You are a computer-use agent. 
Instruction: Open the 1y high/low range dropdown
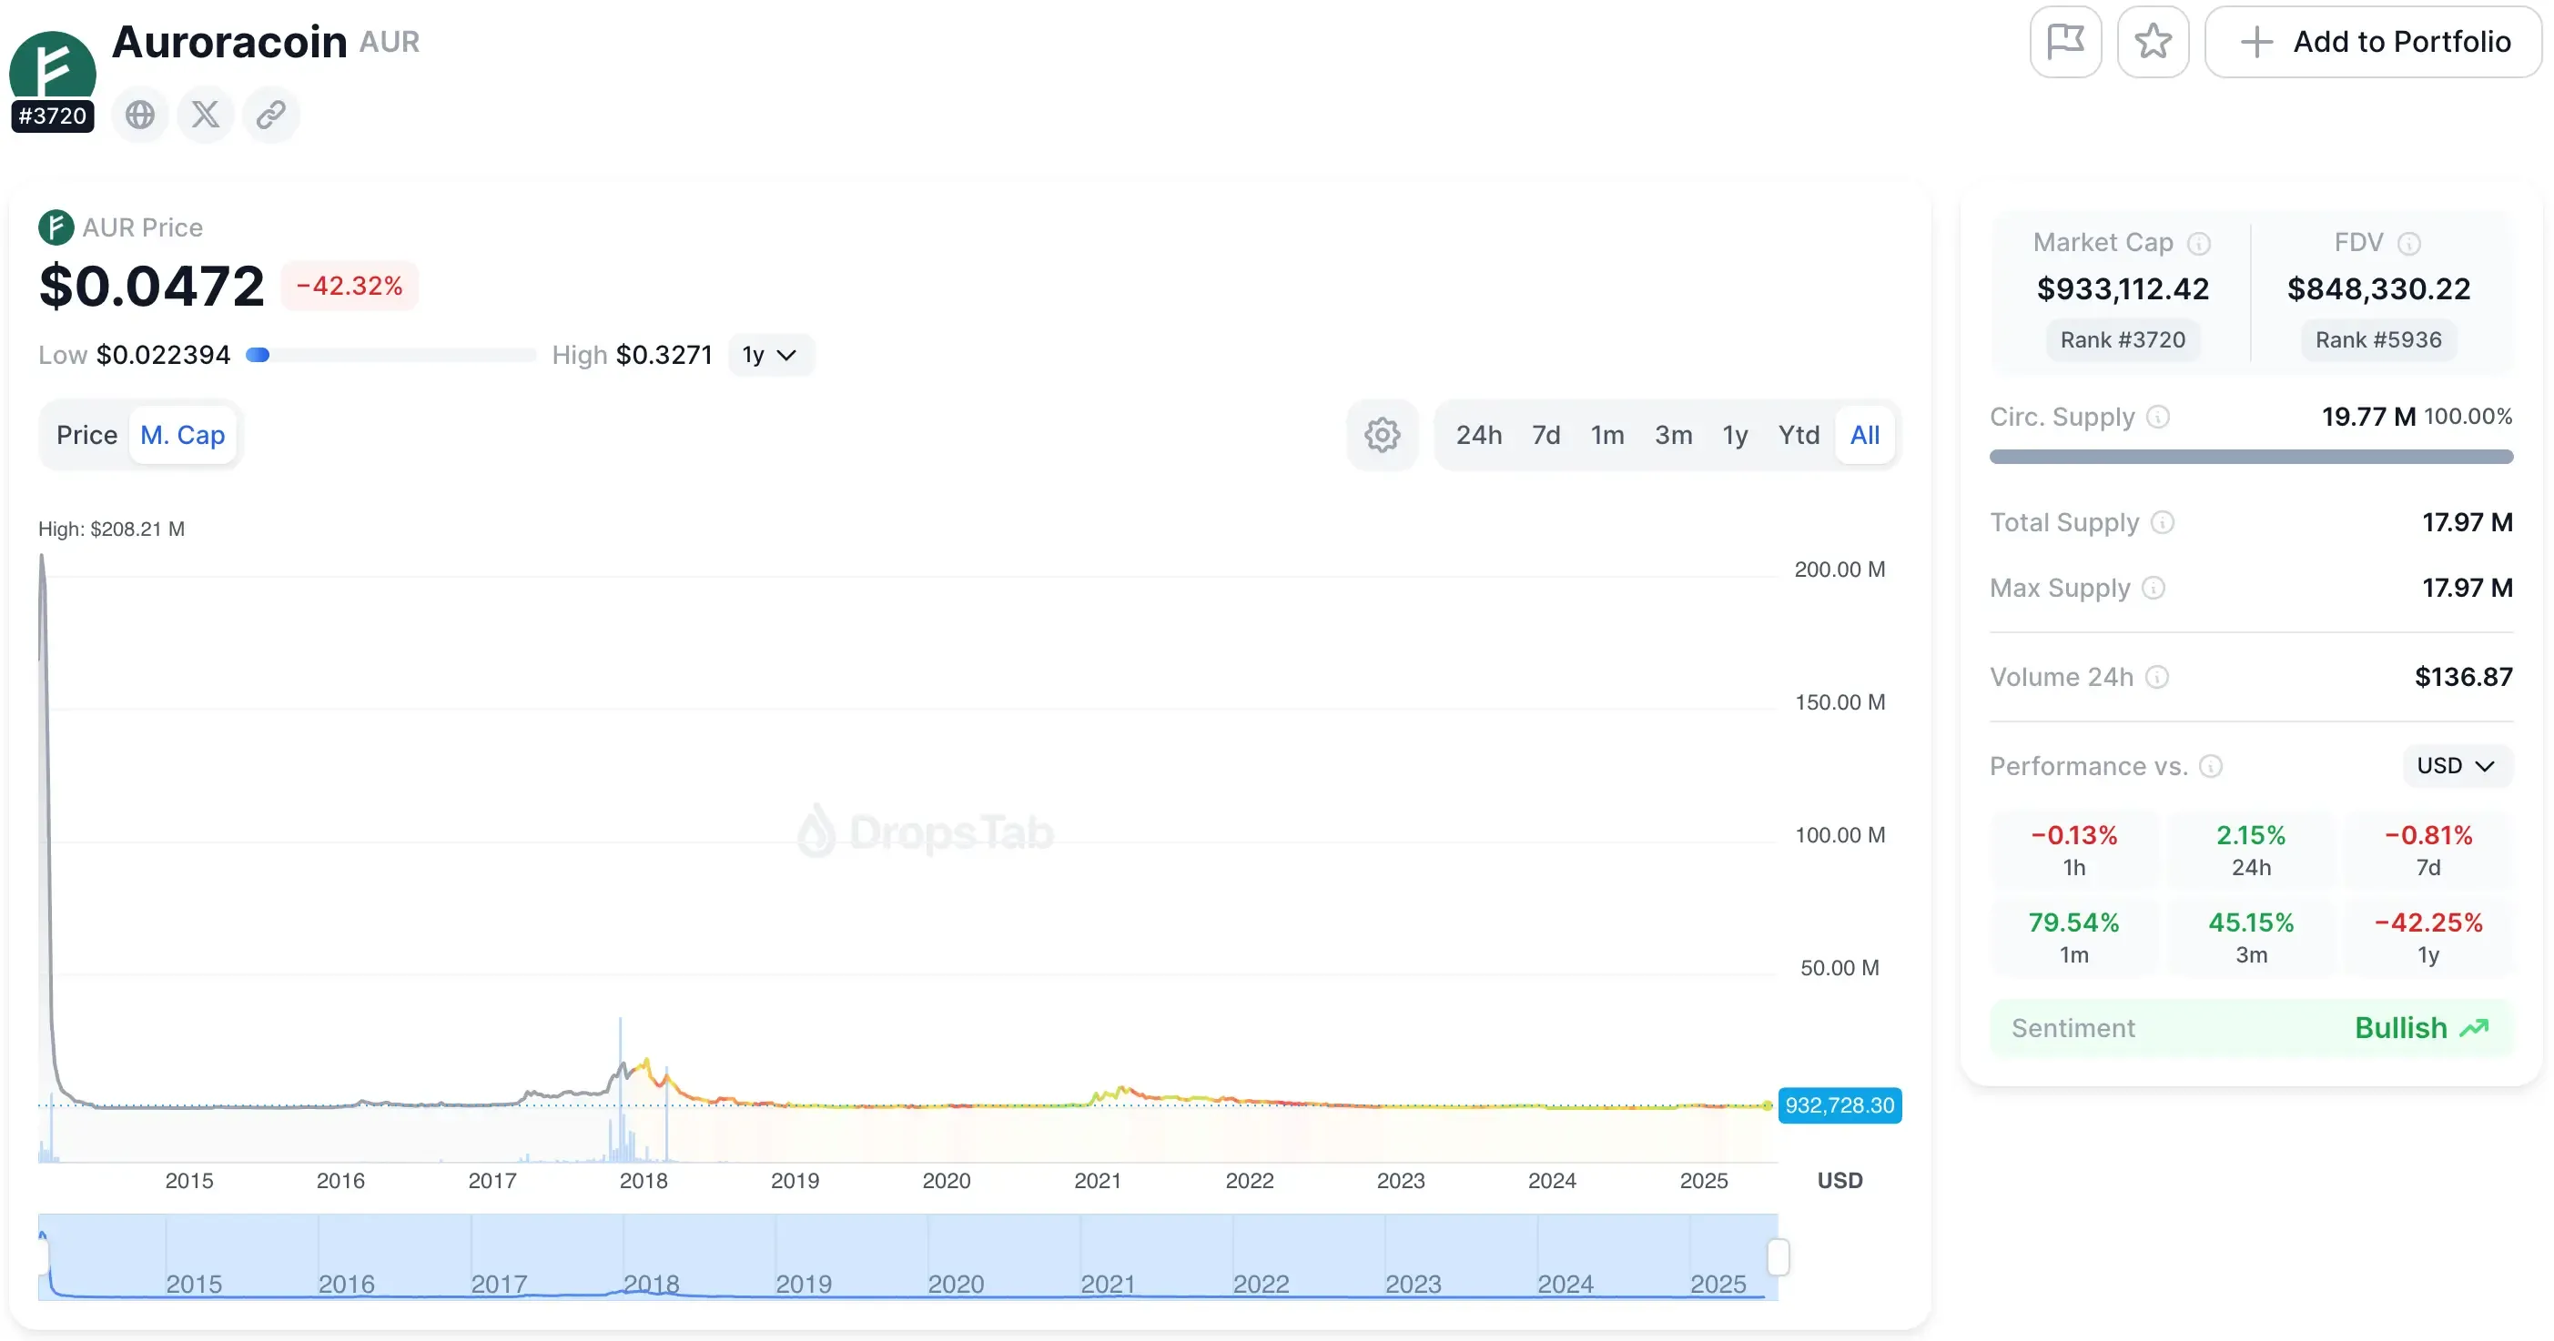[770, 354]
